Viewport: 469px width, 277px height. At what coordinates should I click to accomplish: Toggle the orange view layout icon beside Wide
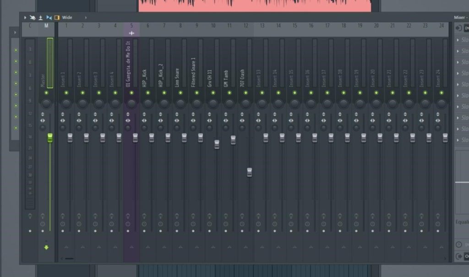(x=57, y=17)
